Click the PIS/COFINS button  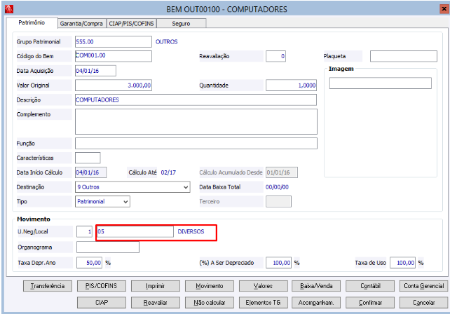click(x=102, y=286)
